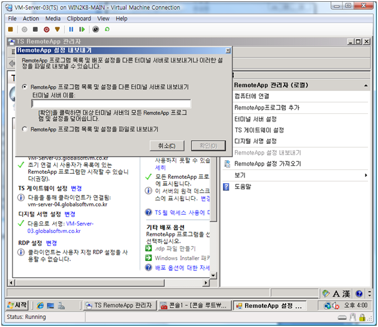Click the Show Desktop quick launch icon
This screenshot has width=378, height=327.
(51, 306)
